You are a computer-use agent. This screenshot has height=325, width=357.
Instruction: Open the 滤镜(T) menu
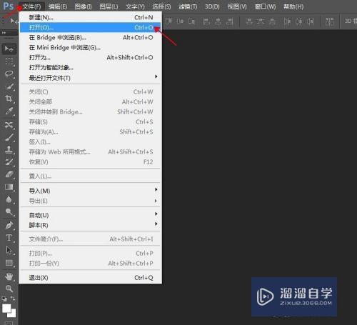[188, 6]
